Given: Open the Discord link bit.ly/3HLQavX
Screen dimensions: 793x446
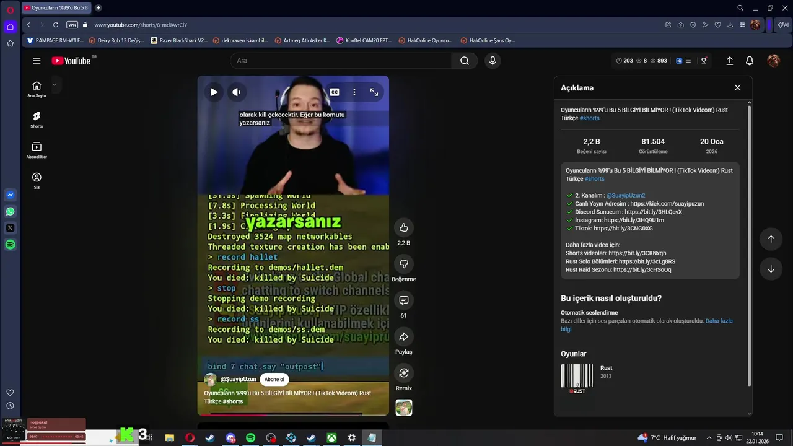Looking at the screenshot, I should pos(653,212).
